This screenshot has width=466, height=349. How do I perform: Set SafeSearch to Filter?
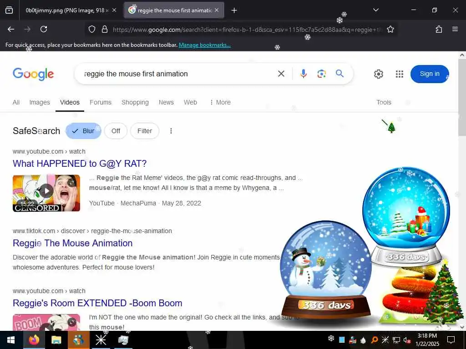tap(144, 131)
